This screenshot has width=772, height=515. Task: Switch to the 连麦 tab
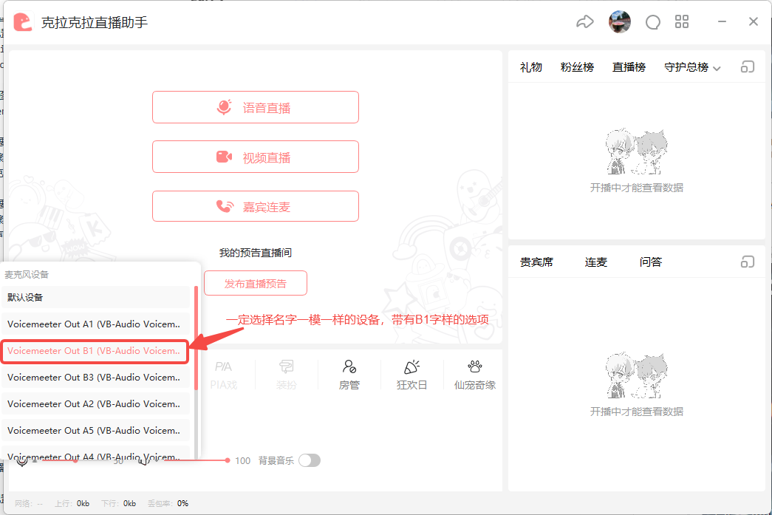[x=595, y=262]
